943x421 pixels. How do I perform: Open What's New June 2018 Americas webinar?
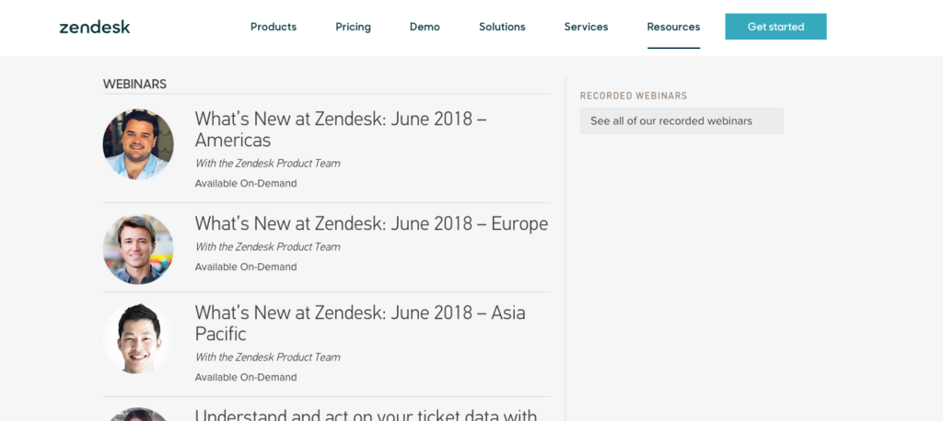(340, 130)
